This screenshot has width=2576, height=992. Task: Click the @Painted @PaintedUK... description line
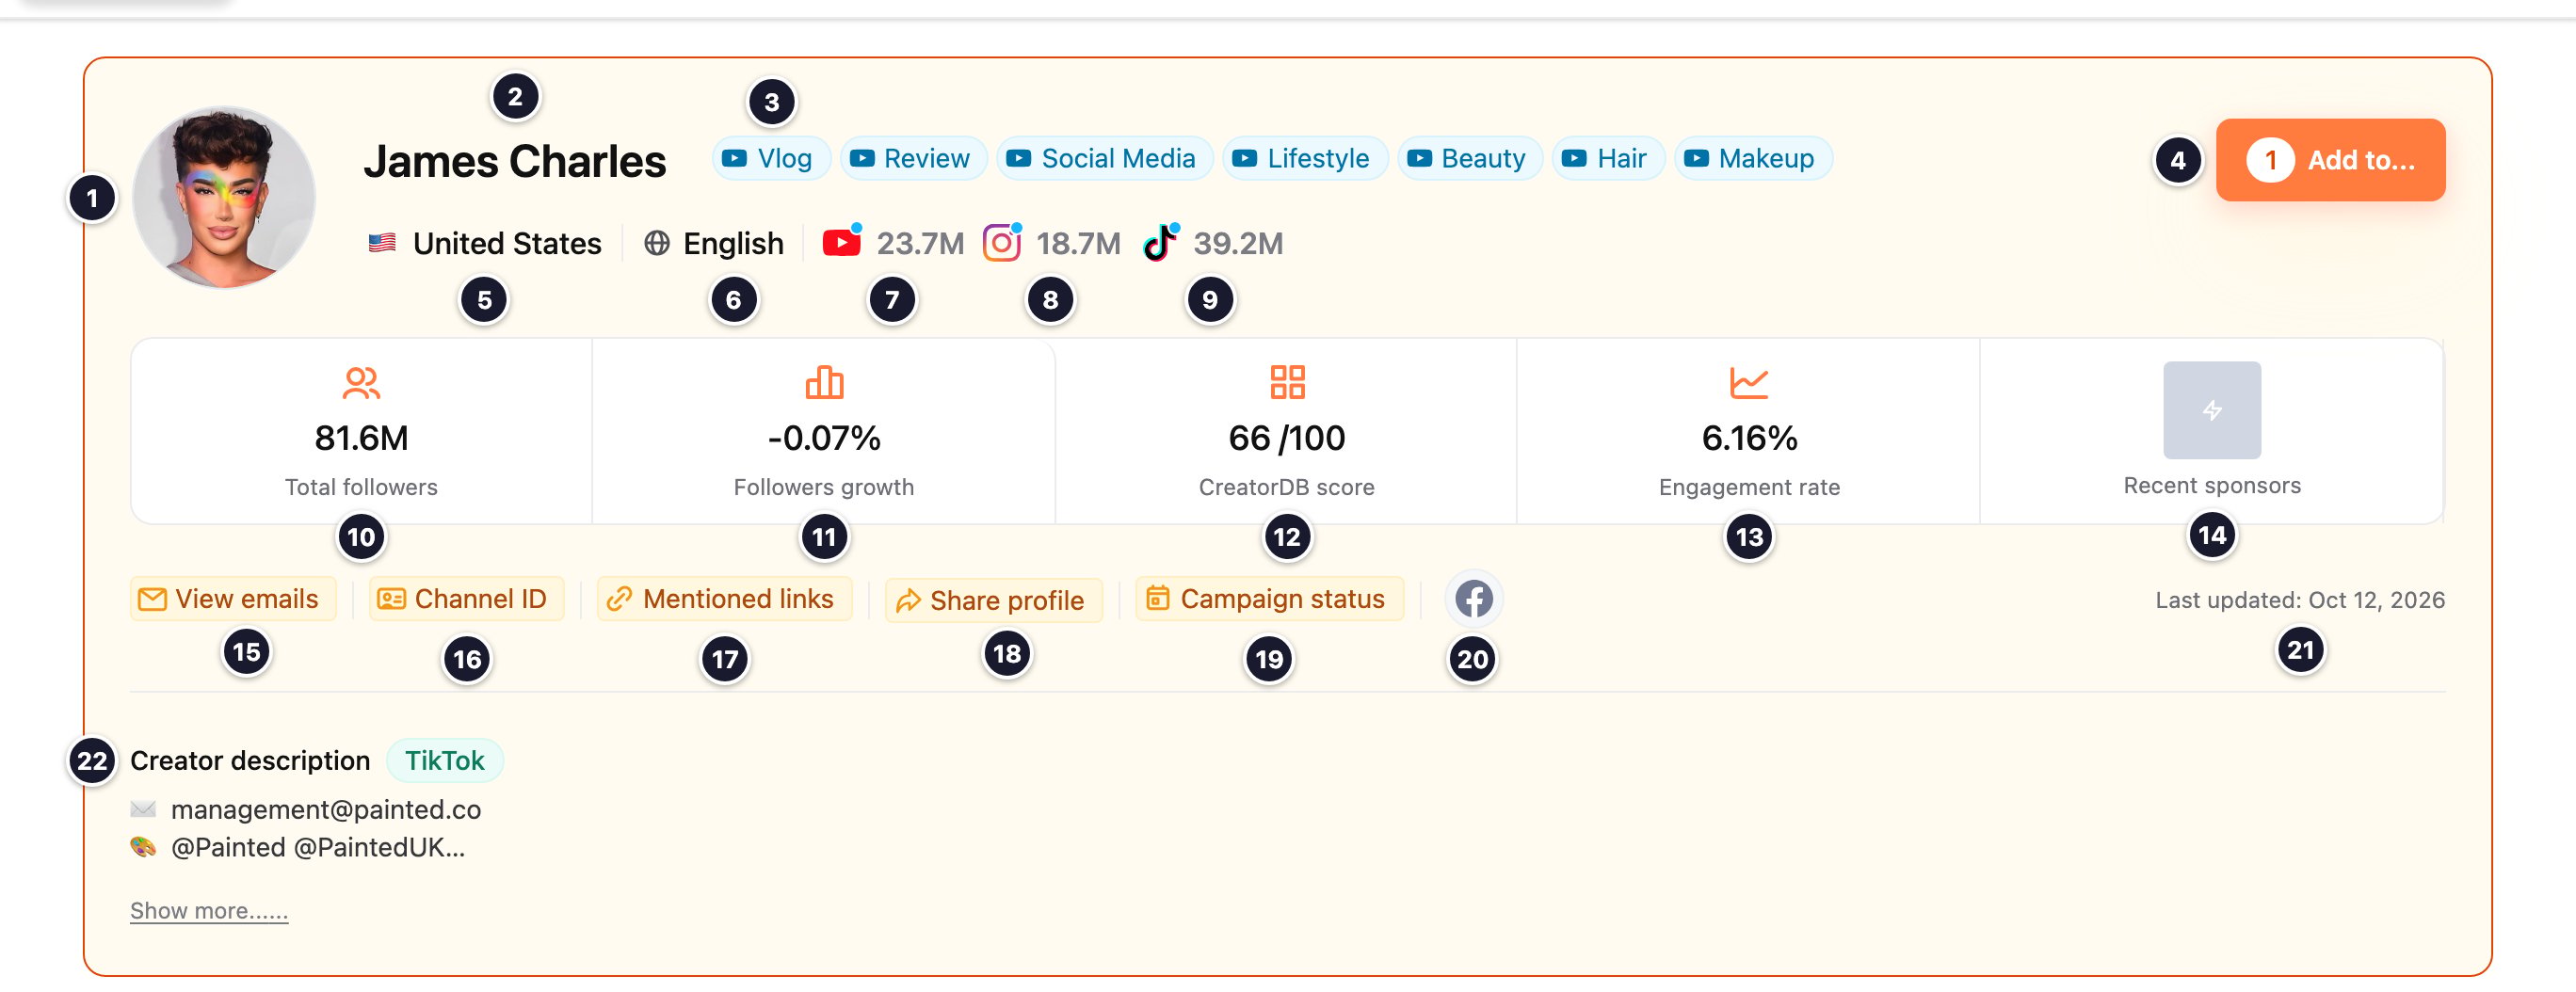point(318,848)
